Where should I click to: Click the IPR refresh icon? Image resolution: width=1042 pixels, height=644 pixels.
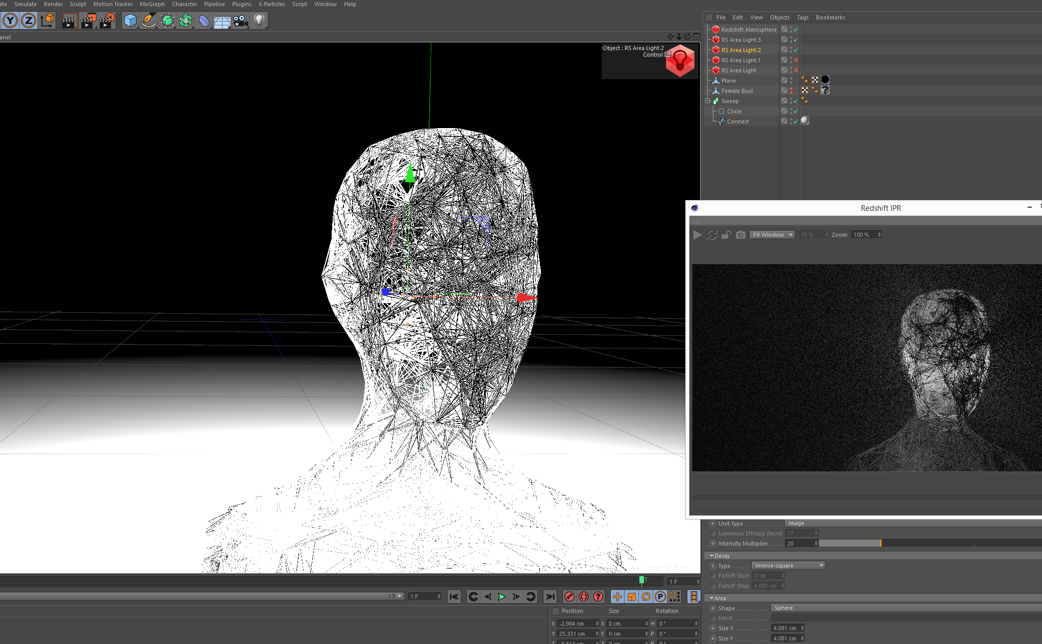[712, 235]
